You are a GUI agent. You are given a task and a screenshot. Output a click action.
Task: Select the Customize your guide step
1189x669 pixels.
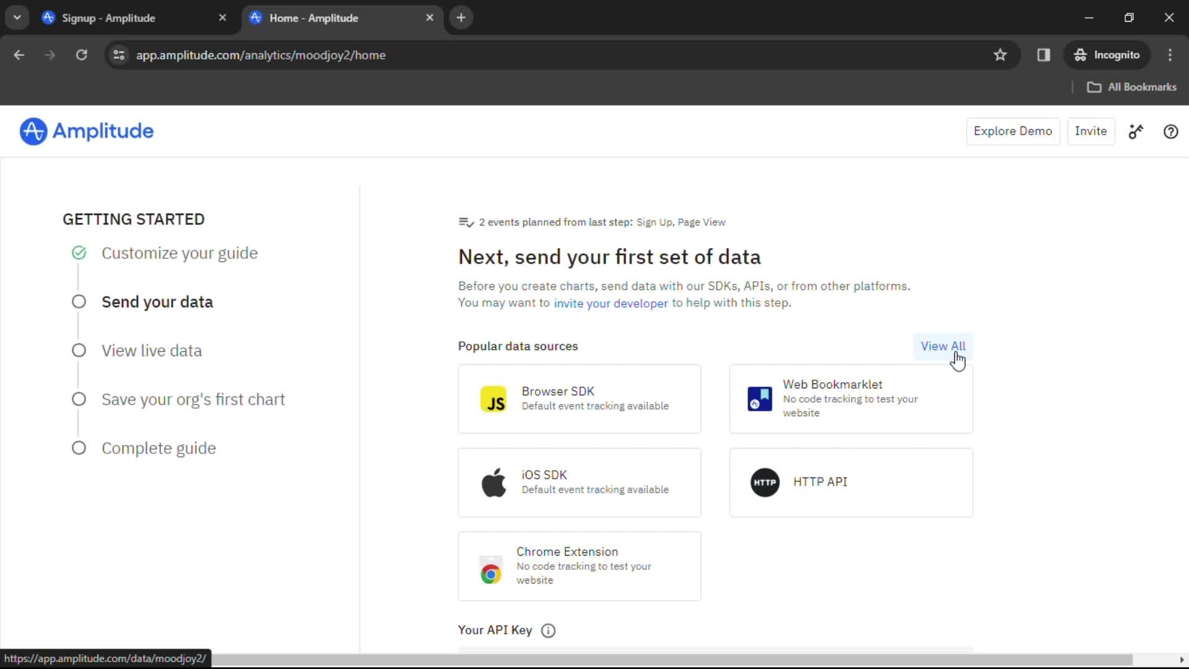click(x=180, y=253)
